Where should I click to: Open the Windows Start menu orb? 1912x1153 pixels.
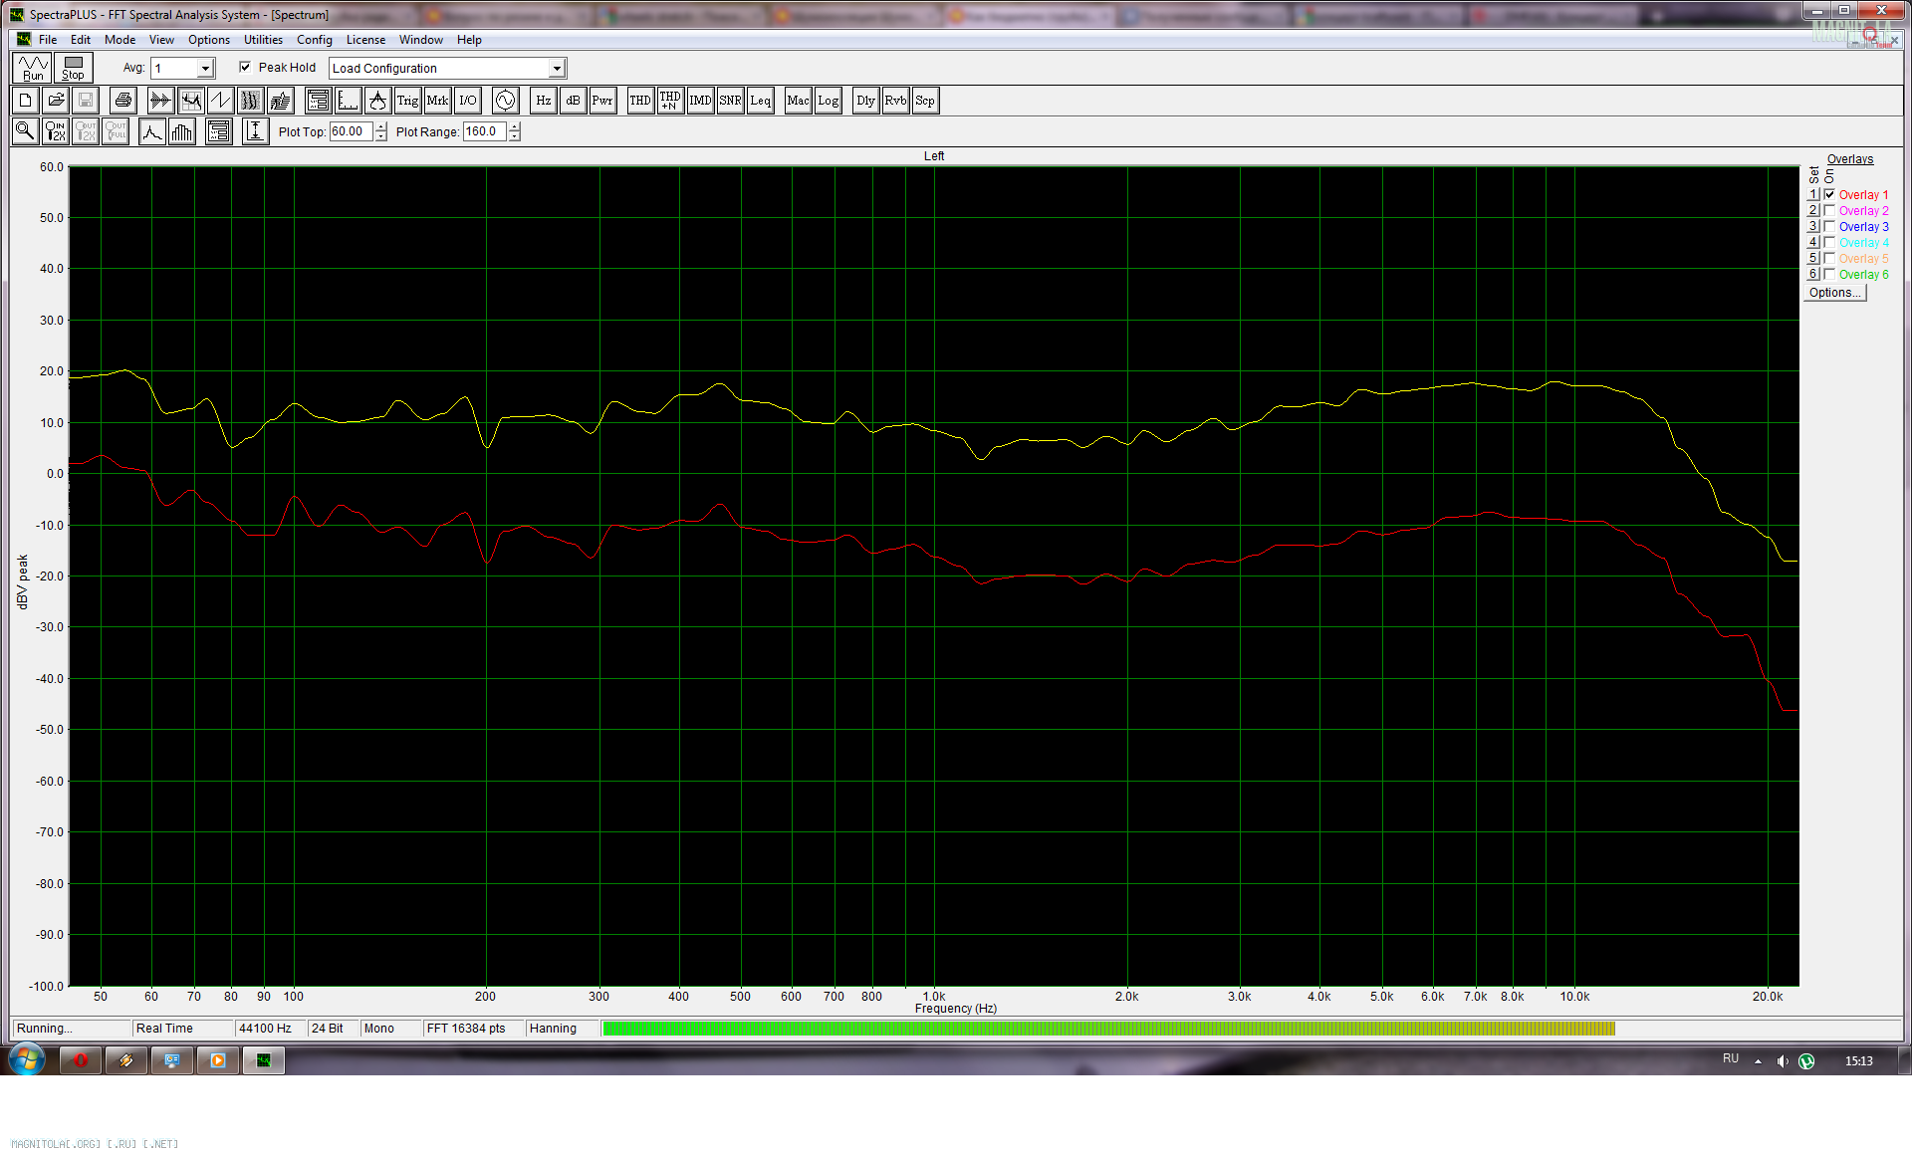click(x=27, y=1059)
